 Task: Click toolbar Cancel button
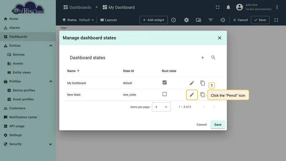240,20
